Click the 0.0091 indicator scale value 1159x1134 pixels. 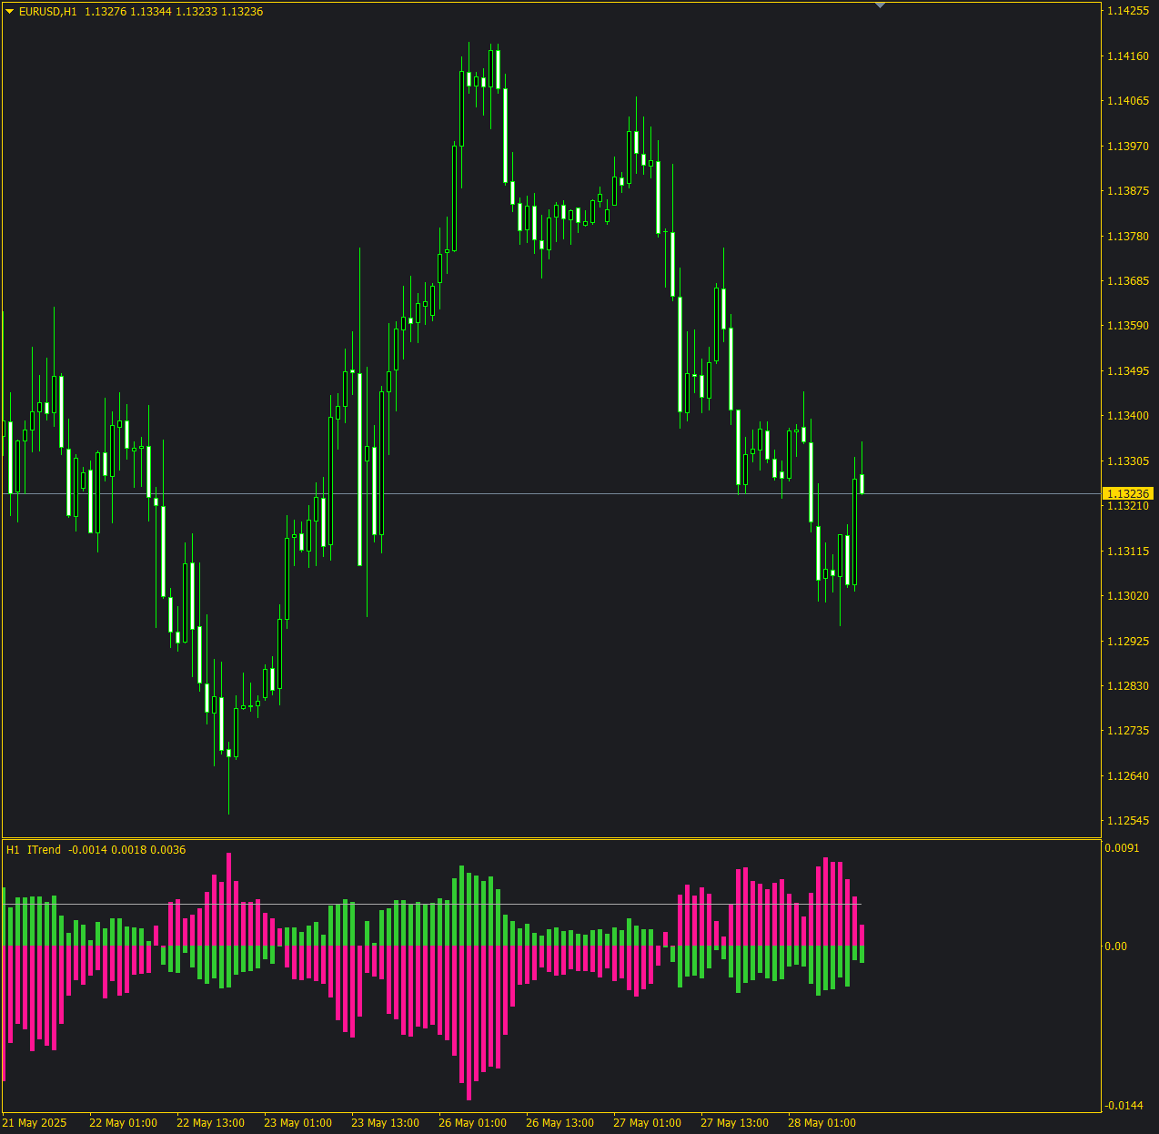click(x=1122, y=848)
